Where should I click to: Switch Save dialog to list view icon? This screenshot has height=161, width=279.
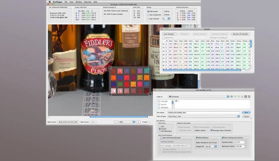pos(246,97)
